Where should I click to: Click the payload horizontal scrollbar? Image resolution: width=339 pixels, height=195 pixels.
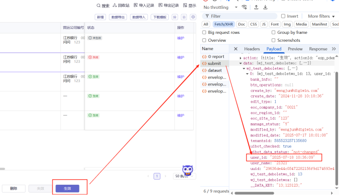pos(254,193)
